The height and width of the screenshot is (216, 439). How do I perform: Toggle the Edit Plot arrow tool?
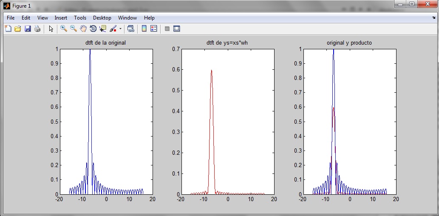click(51, 29)
